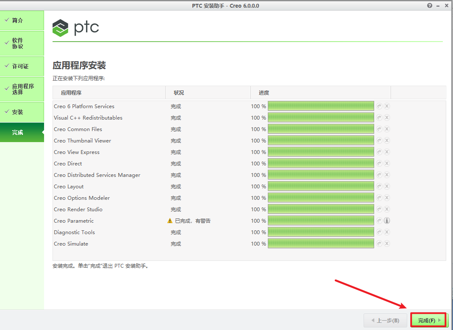Viewport: 453px width, 330px height.
Task: Click the retry icon for Creo Simulate
Action: click(x=379, y=243)
